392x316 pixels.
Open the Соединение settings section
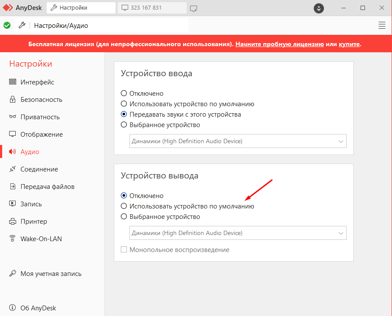coord(39,169)
